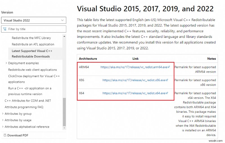Click the filter icon in the title filter box

5,29
